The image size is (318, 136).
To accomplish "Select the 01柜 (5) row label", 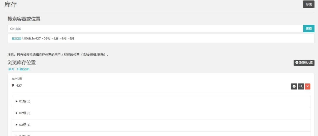I will (25, 101).
